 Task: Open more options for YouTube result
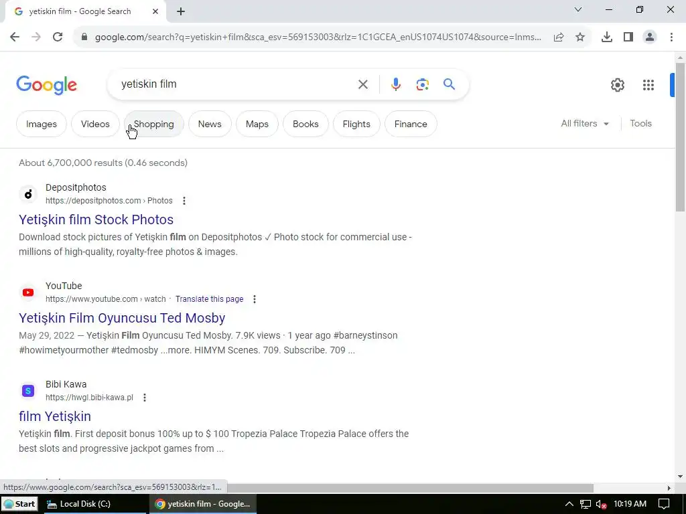tap(254, 299)
